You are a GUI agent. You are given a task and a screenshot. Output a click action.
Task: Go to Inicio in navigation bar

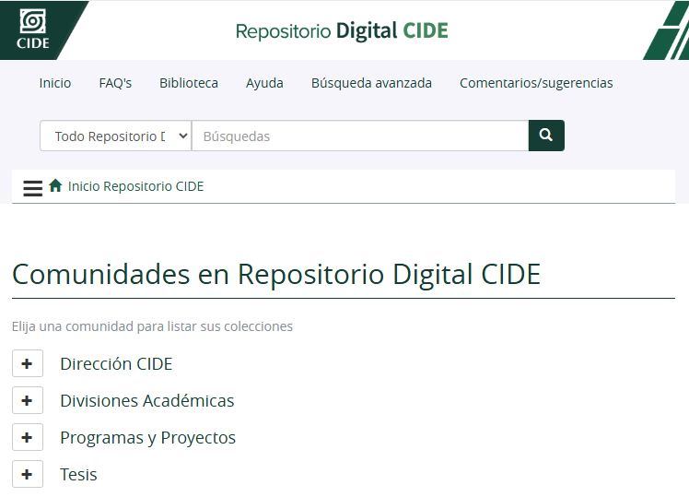[x=55, y=83]
